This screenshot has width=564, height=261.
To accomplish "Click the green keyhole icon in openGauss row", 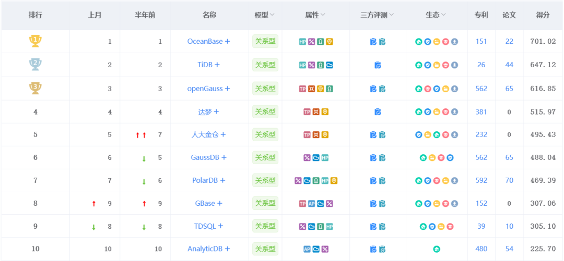I will tap(330, 89).
